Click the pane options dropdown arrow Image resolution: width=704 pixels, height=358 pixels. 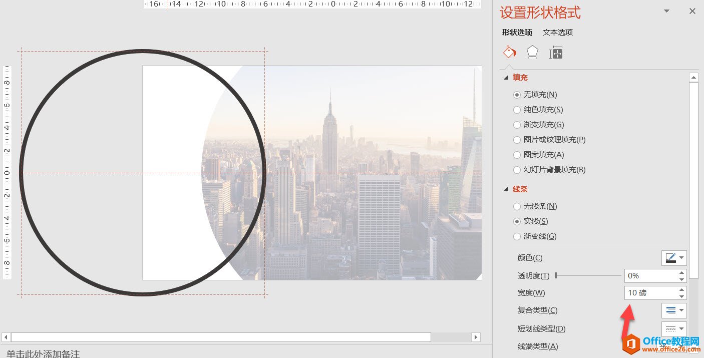coord(666,11)
